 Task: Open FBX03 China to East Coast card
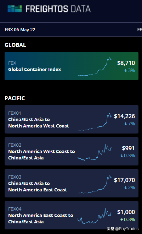click(x=72, y=183)
